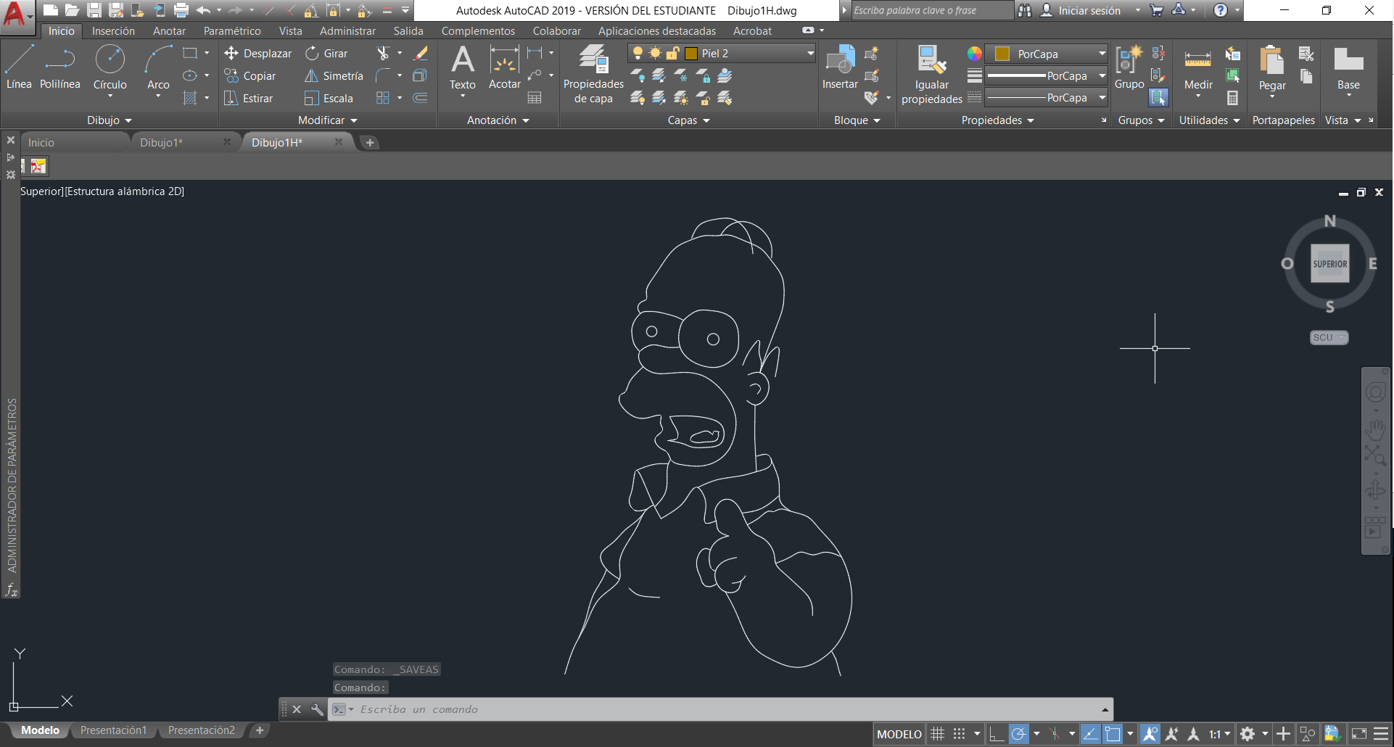Expand the Dibujo panel
The height and width of the screenshot is (747, 1394).
pos(110,120)
